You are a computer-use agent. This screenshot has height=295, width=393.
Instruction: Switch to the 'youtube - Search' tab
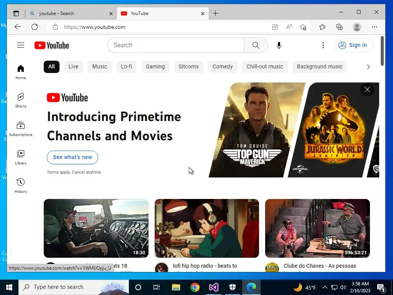click(71, 13)
